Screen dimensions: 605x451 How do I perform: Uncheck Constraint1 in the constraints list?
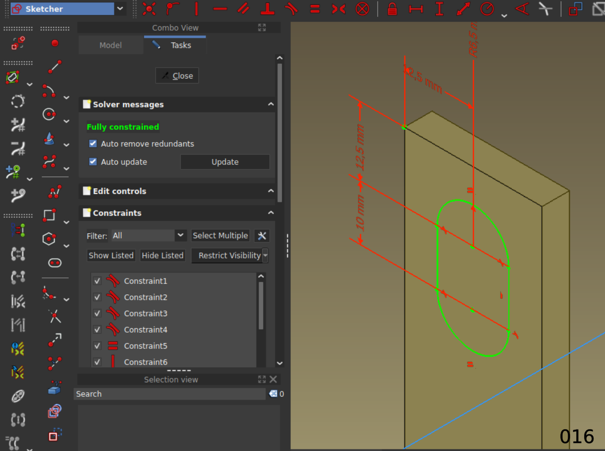coord(97,281)
